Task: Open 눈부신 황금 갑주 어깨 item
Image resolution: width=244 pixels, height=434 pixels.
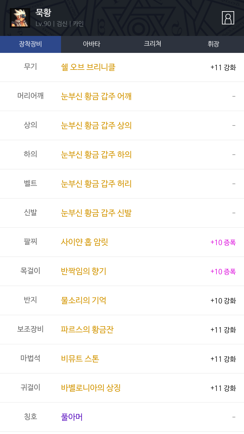Action: (x=96, y=96)
